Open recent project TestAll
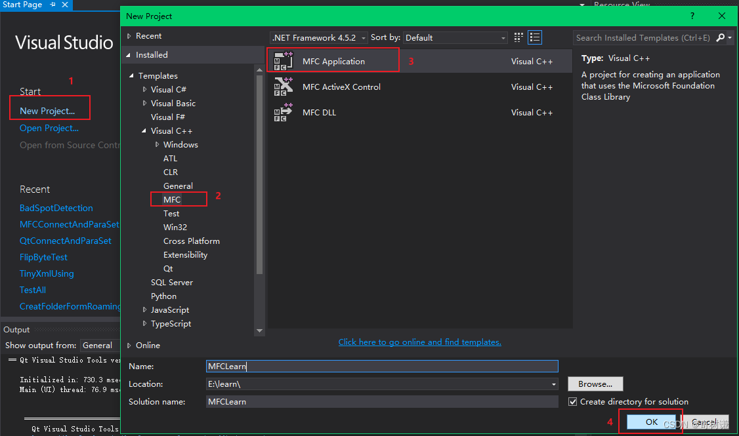This screenshot has width=739, height=436. tap(33, 290)
